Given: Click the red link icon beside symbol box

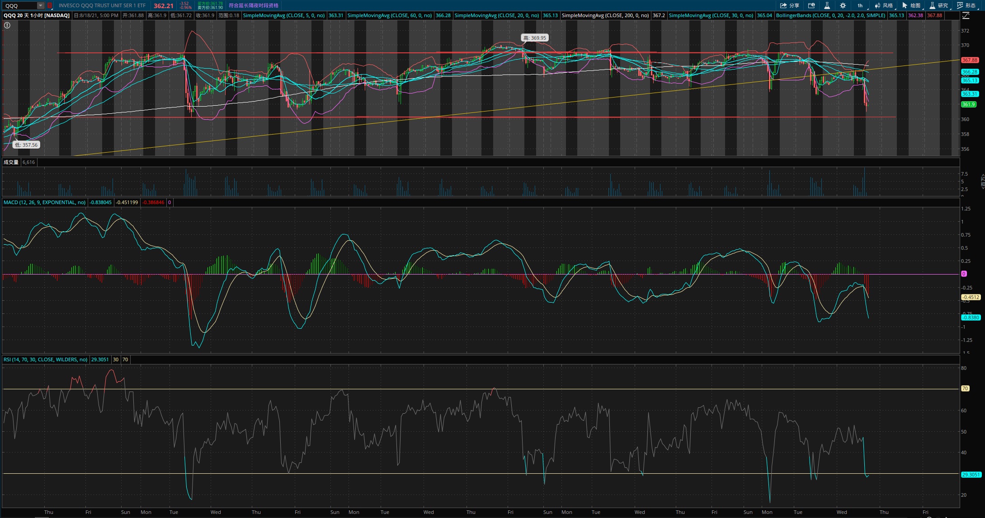Looking at the screenshot, I should pyautogui.click(x=50, y=5).
